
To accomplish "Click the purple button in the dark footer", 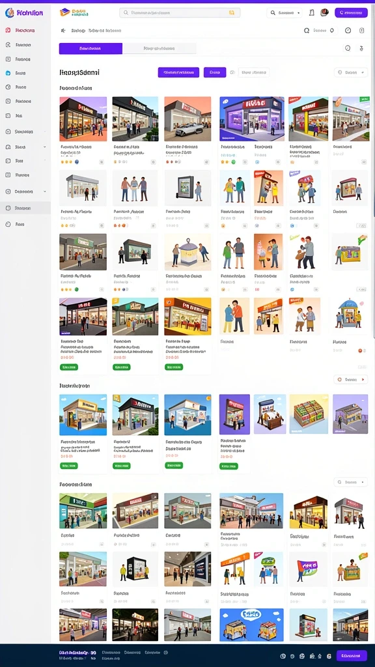I will [x=352, y=655].
